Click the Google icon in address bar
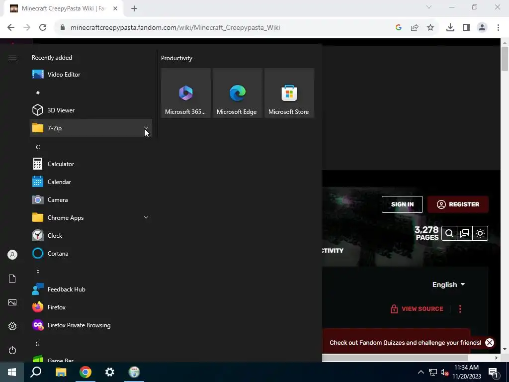The image size is (509, 382). [399, 28]
